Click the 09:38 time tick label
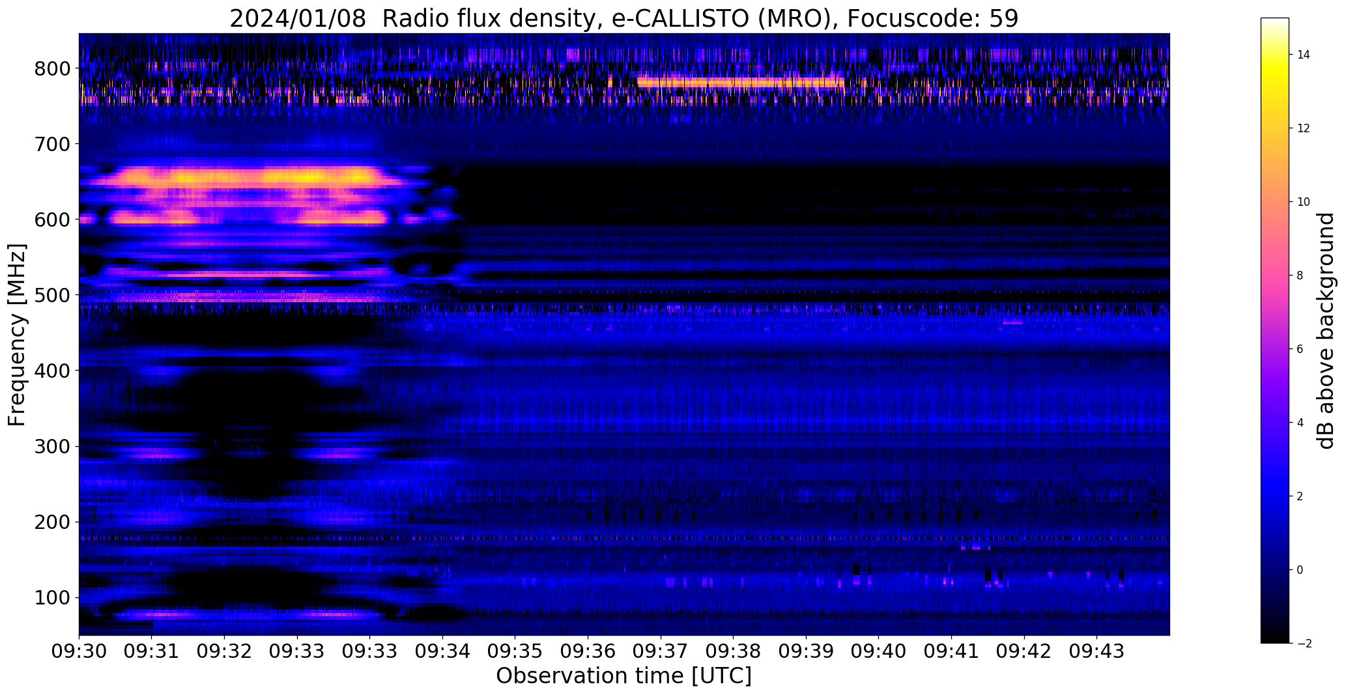Viewport: 1346px width, 695px height. (734, 651)
